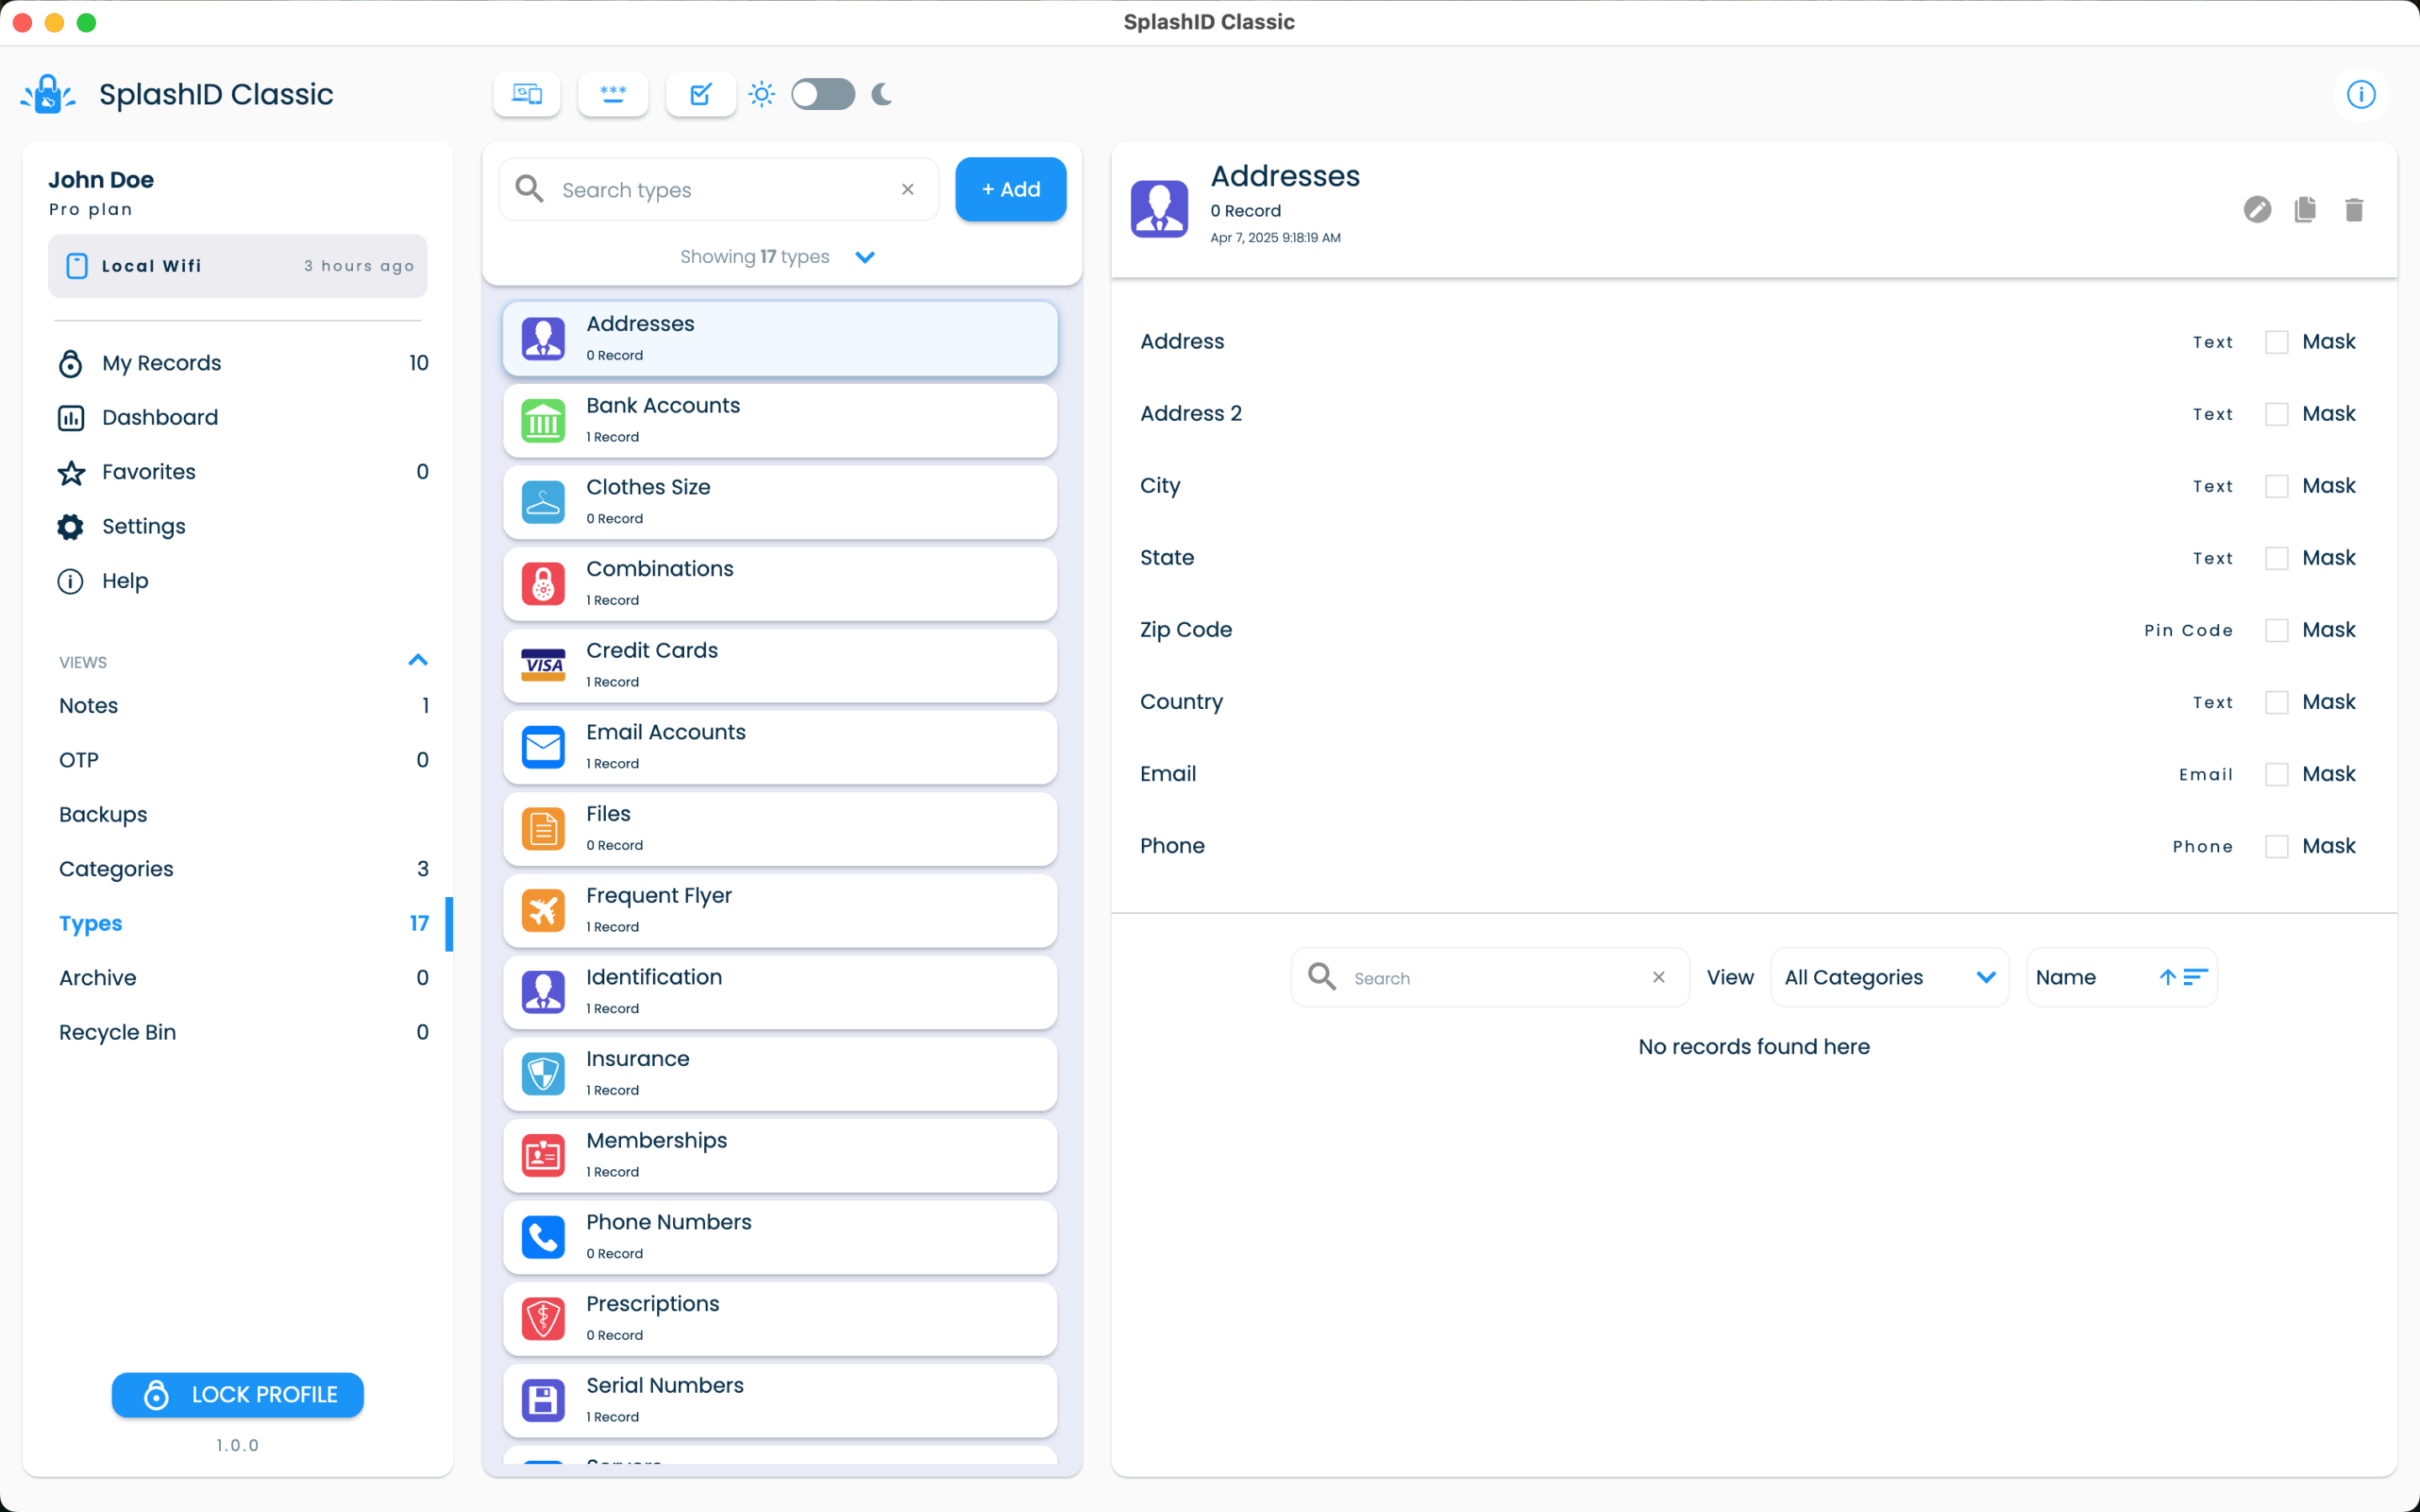Select the Addresses type card
This screenshot has width=2420, height=1512.
click(780, 339)
